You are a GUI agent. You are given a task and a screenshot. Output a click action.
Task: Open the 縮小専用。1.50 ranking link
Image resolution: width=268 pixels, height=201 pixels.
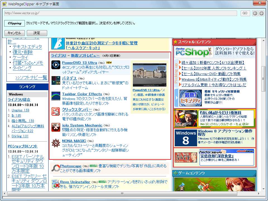(x=23, y=121)
